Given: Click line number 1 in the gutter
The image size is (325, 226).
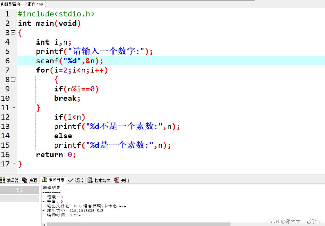Looking at the screenshot, I should [x=7, y=14].
